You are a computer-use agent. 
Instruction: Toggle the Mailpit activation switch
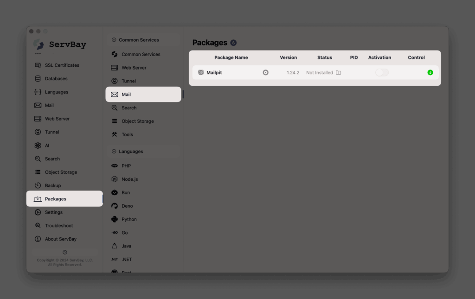[381, 73]
